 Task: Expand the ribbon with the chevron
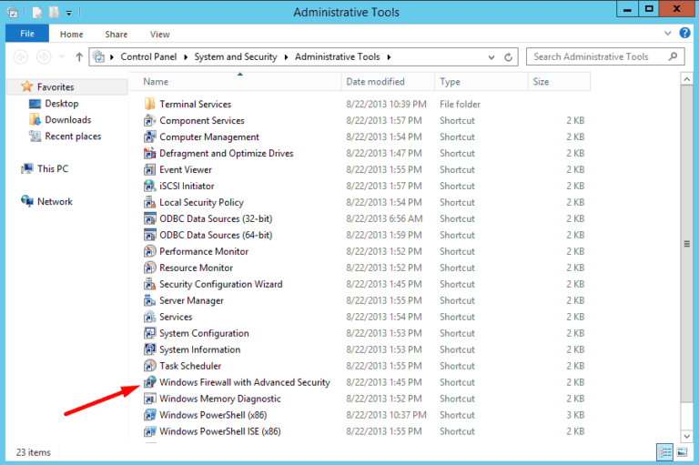coord(668,33)
